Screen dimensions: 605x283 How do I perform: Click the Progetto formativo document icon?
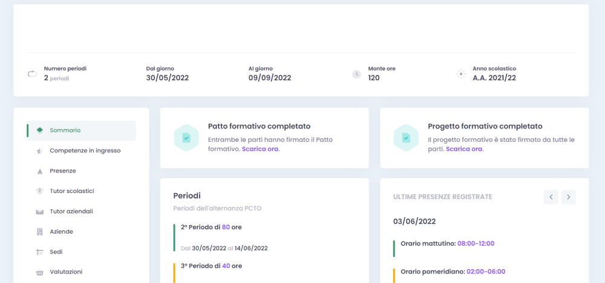406,138
